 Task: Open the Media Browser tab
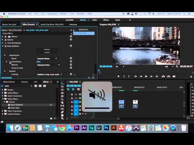pyautogui.click(x=9, y=82)
